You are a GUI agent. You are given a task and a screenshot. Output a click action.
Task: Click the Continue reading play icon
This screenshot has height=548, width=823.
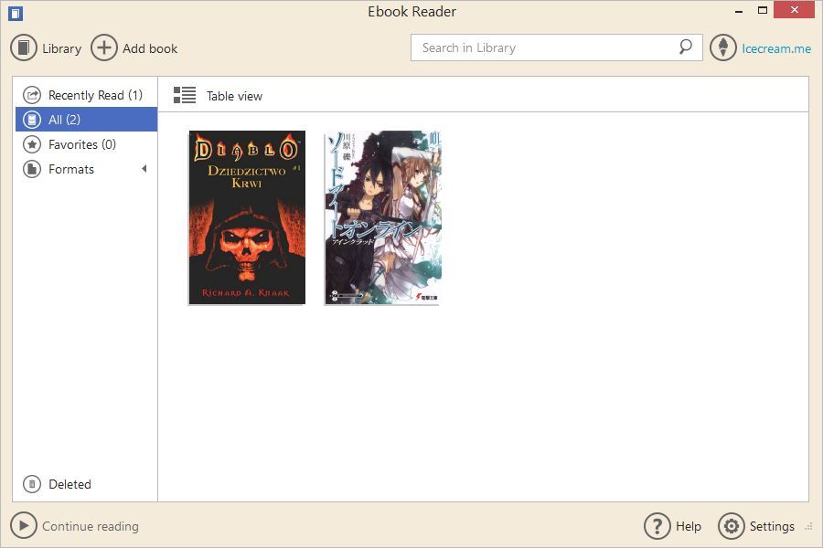click(x=24, y=525)
